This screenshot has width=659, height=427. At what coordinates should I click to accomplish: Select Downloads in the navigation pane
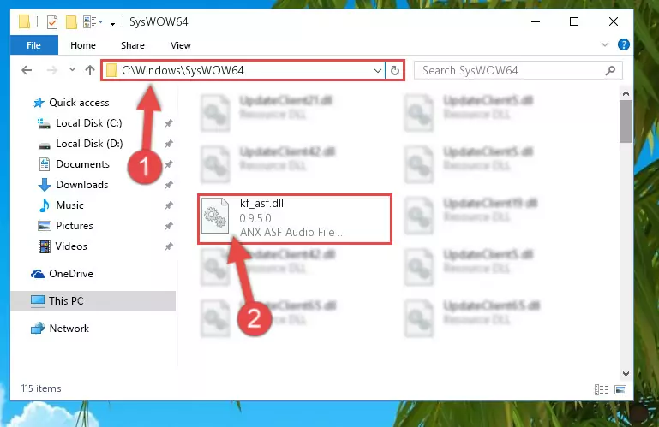pos(82,185)
